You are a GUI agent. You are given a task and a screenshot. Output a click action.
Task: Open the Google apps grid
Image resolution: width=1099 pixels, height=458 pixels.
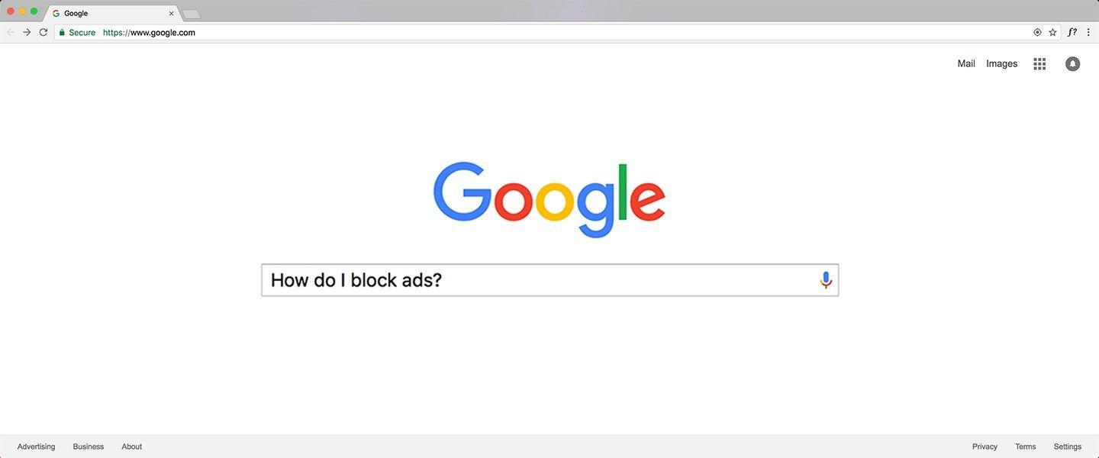[x=1039, y=64]
